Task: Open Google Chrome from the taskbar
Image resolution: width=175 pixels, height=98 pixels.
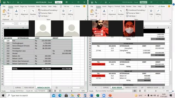Action: pyautogui.click(x=79, y=96)
